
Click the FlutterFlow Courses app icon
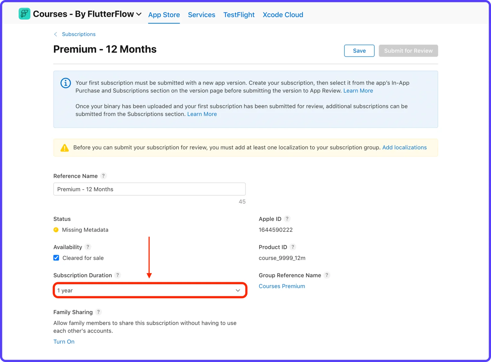pyautogui.click(x=24, y=14)
